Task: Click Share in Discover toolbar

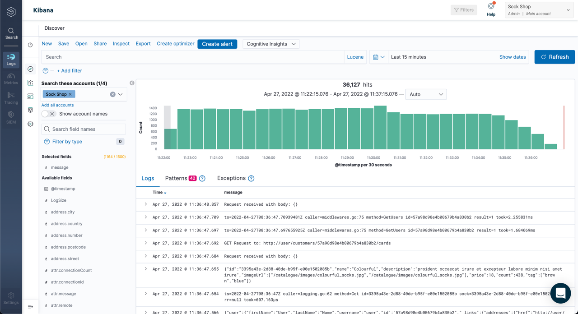Action: 100,44
